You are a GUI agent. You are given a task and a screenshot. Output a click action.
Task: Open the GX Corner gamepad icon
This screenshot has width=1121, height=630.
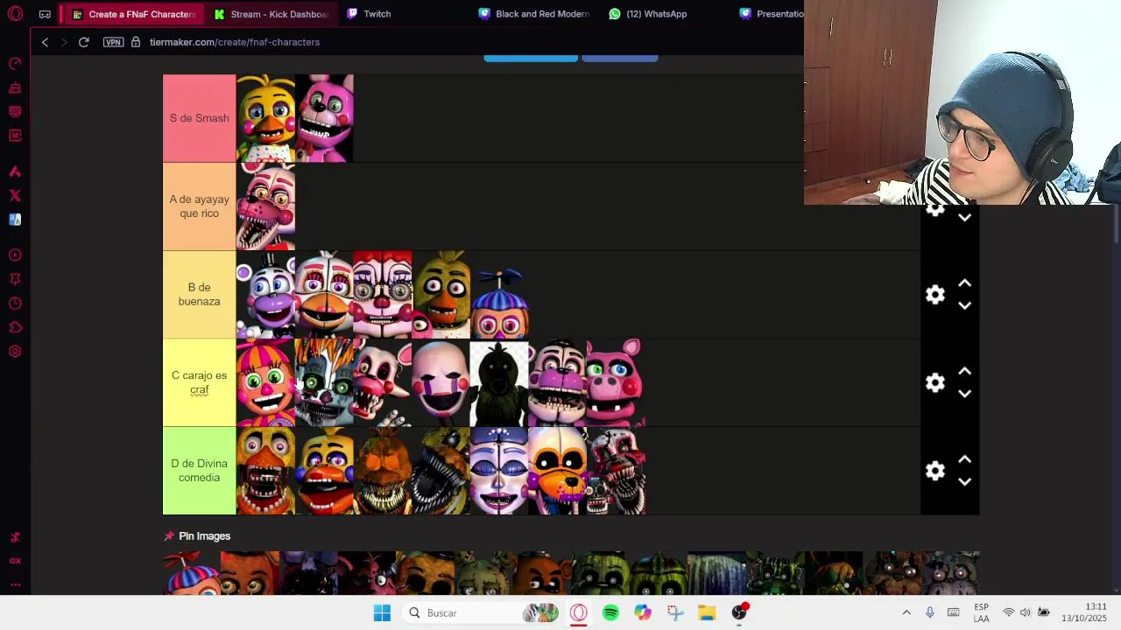pos(45,14)
